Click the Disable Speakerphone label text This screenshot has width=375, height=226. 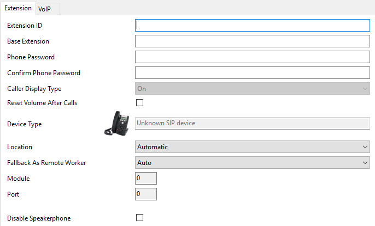tap(39, 218)
